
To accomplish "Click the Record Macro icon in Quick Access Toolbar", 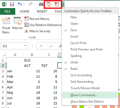I will tap(57, 4).
